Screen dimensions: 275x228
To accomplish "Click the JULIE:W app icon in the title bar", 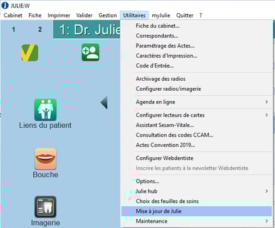I will 5,6.
